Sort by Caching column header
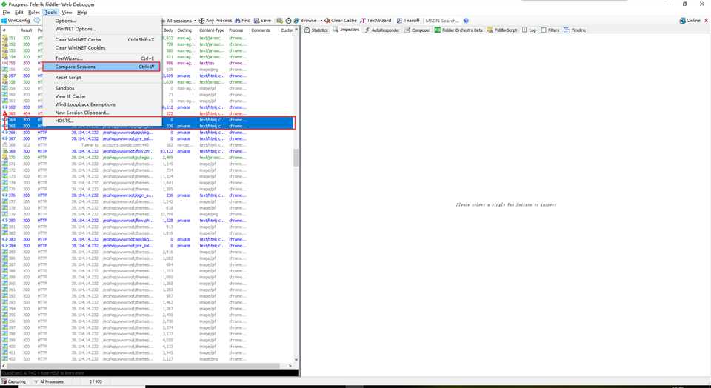 [184, 30]
